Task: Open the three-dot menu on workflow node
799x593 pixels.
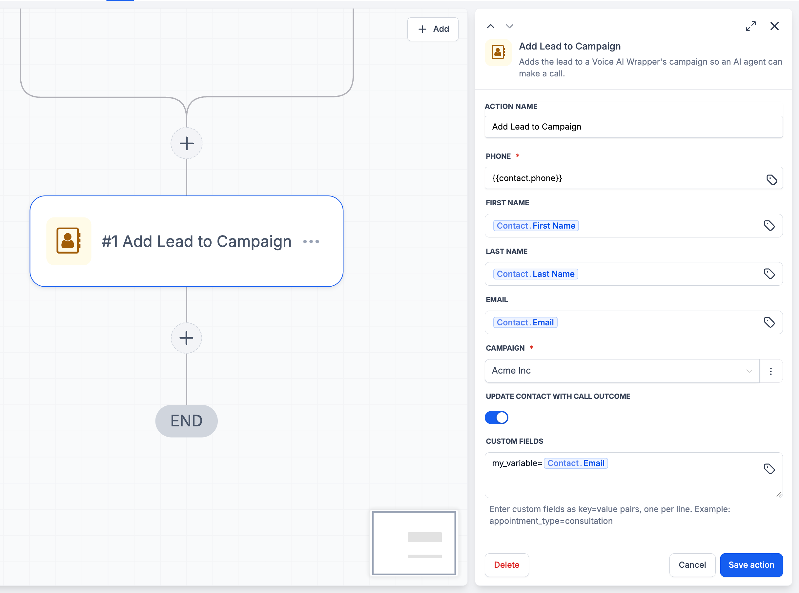Action: pos(311,242)
